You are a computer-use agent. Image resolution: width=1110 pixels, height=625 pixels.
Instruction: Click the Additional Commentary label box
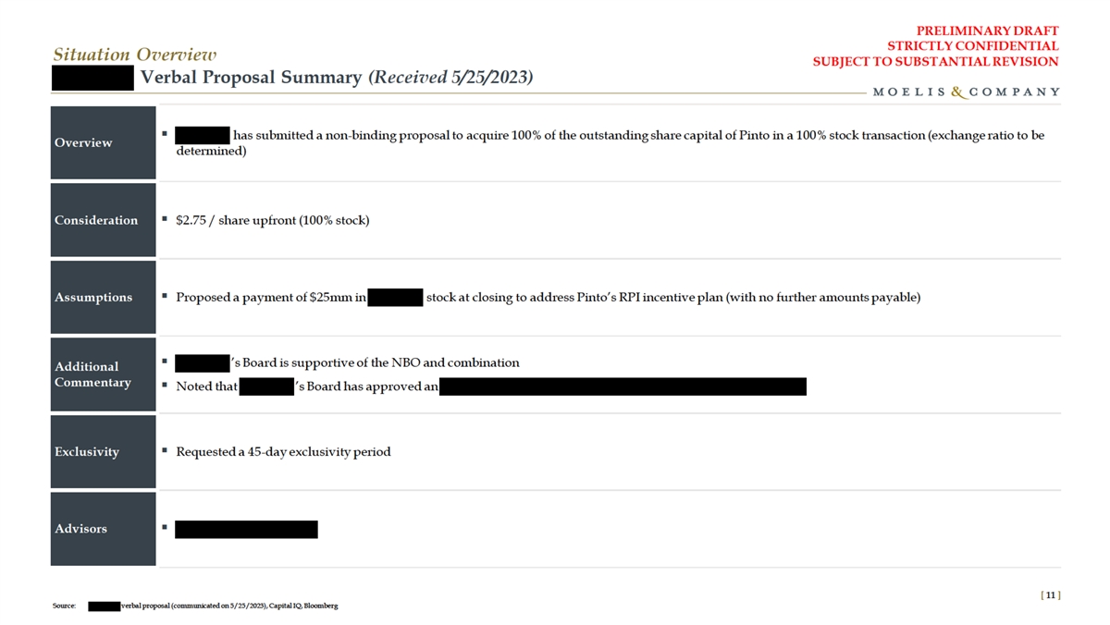[103, 374]
